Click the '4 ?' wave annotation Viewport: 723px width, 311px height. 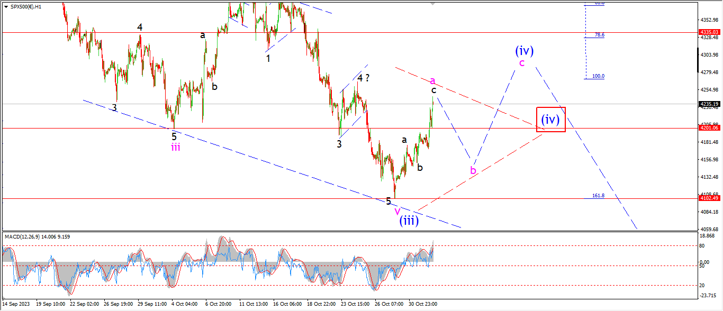point(363,78)
